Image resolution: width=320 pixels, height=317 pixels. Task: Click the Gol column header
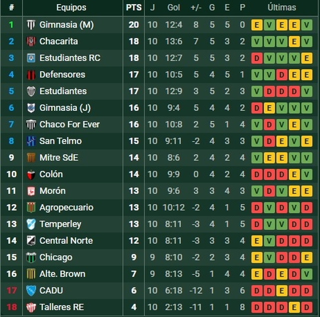click(x=173, y=7)
